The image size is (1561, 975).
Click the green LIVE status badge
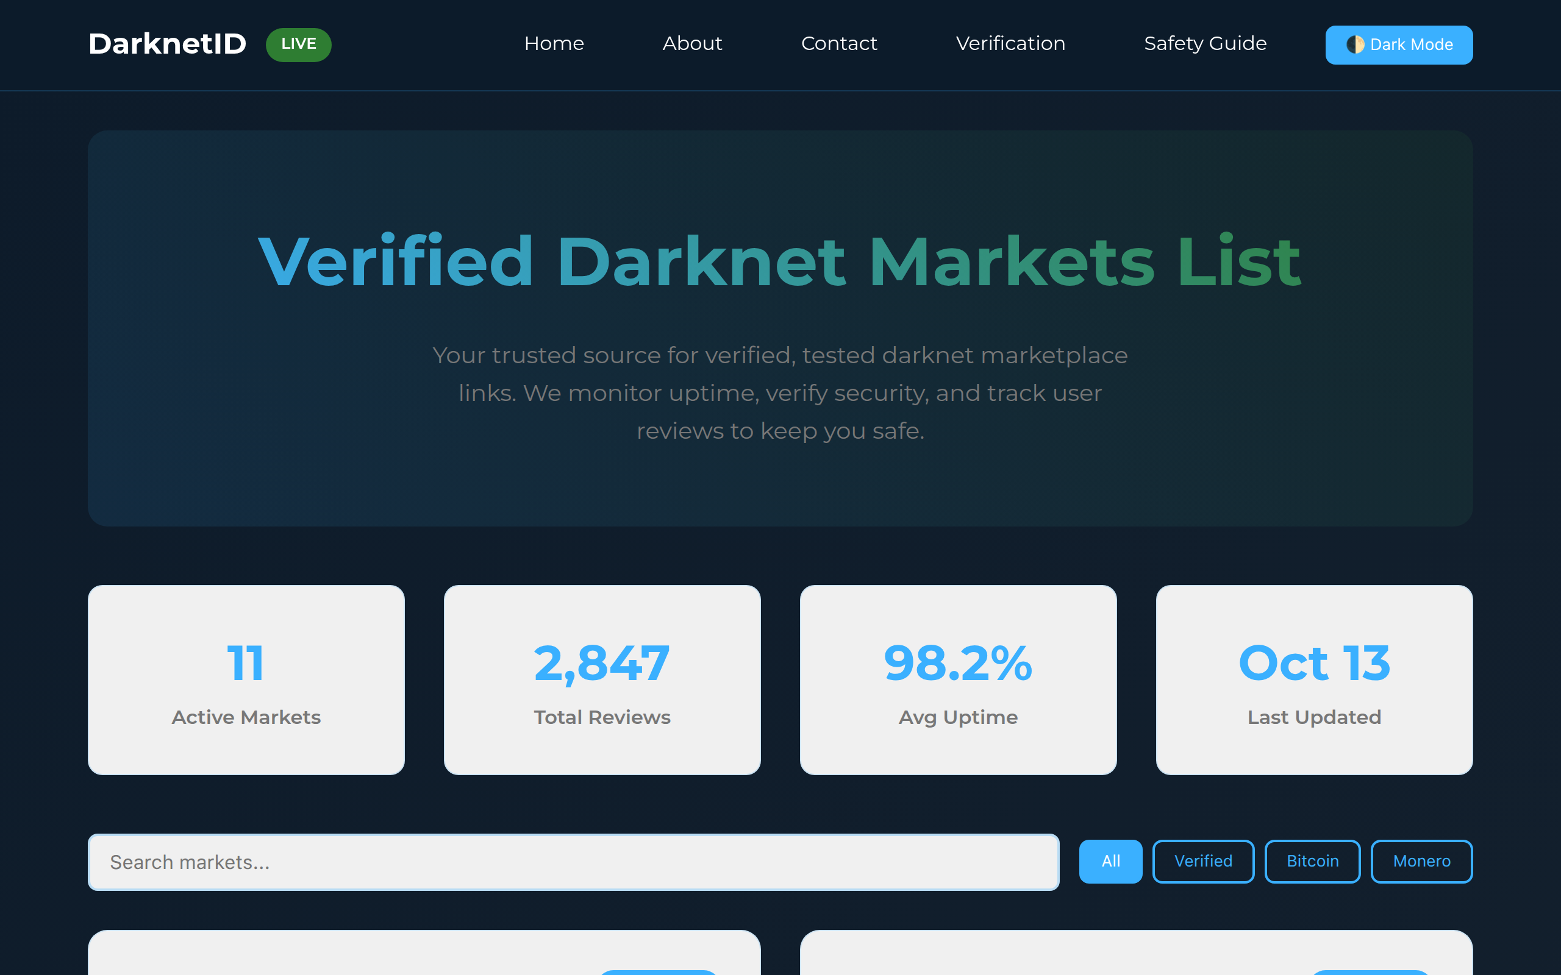(298, 44)
